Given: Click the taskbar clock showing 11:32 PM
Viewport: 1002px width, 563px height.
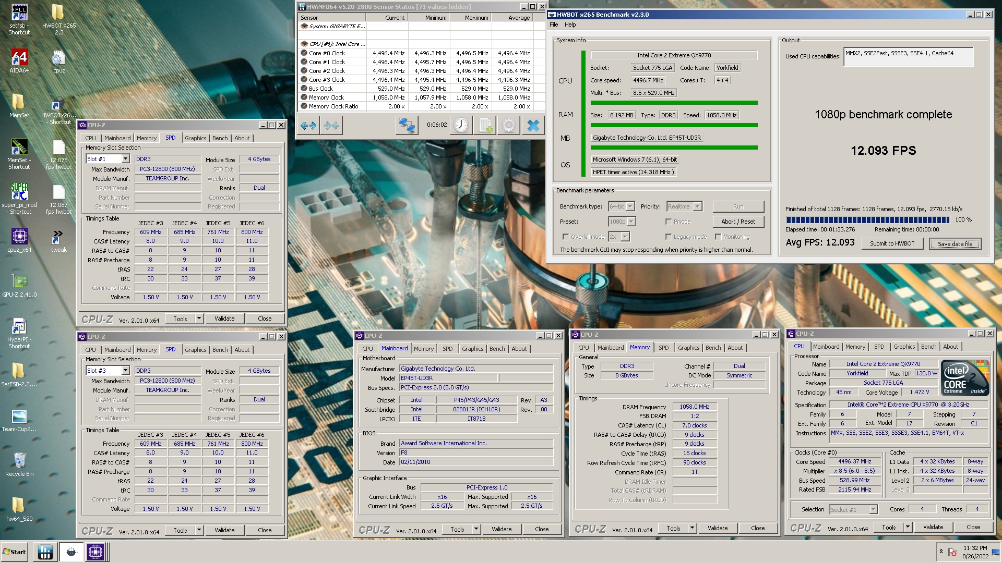Looking at the screenshot, I should [x=975, y=552].
